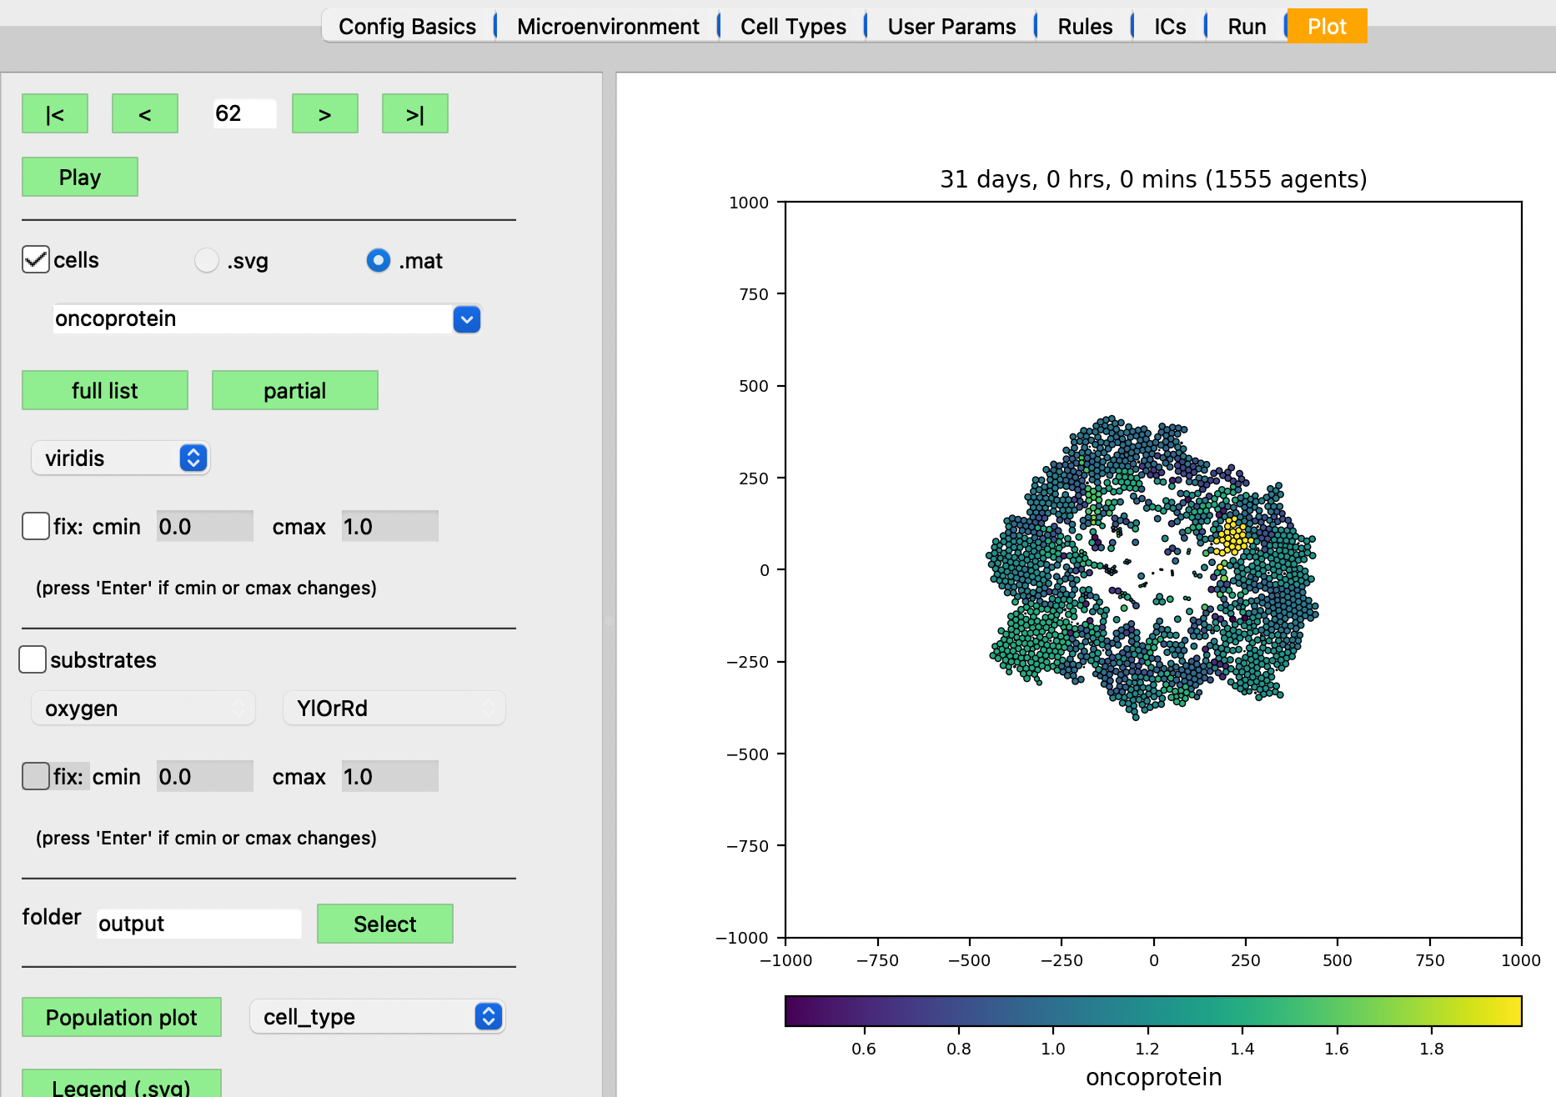Edit frame number field showing 62
1556x1097 pixels.
[244, 113]
